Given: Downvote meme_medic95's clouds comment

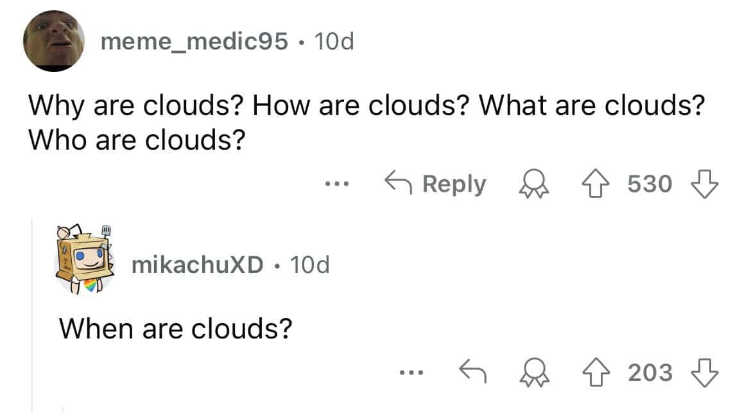Looking at the screenshot, I should point(703,184).
